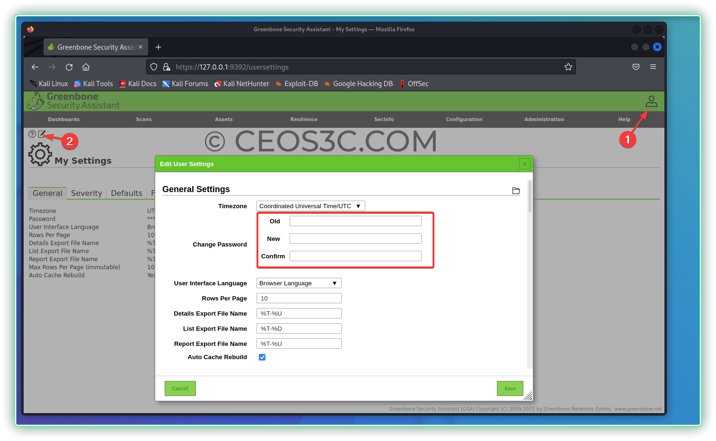
Task: Save page to Pocket icon
Action: coord(636,67)
